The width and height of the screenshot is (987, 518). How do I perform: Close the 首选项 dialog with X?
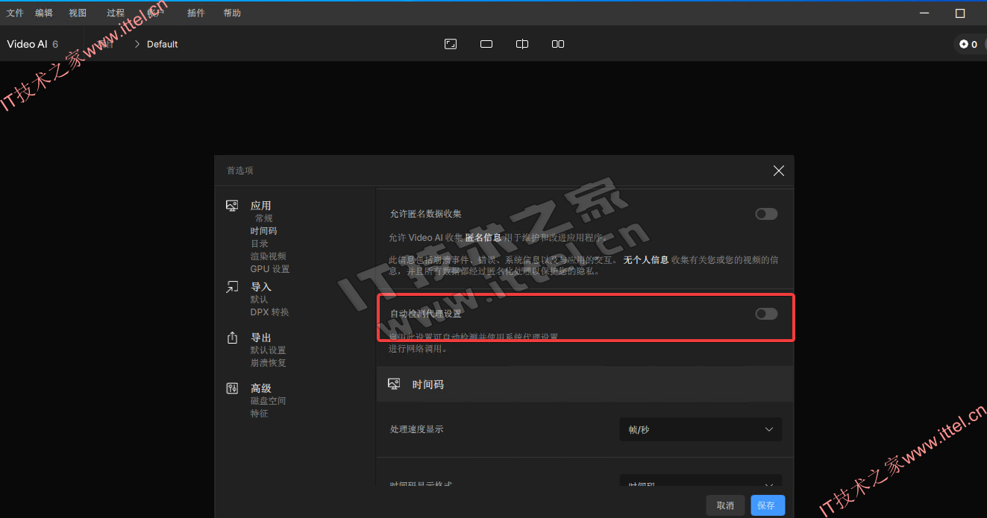pos(778,171)
